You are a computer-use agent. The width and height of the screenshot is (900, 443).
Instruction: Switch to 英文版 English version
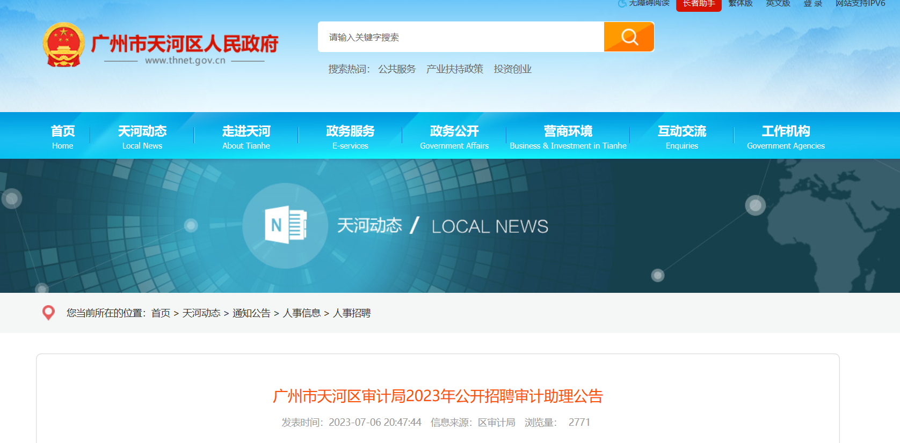pos(778,4)
